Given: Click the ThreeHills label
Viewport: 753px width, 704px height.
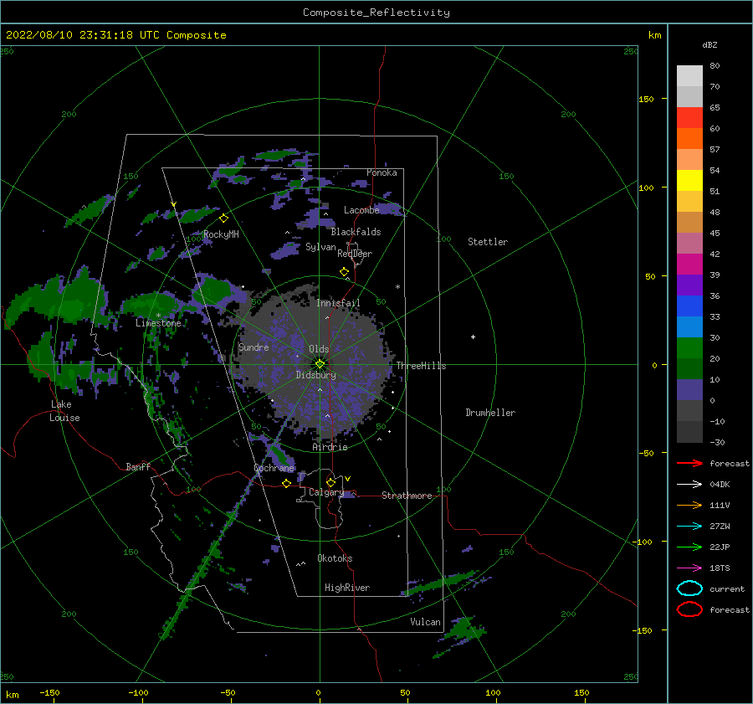Looking at the screenshot, I should [421, 366].
